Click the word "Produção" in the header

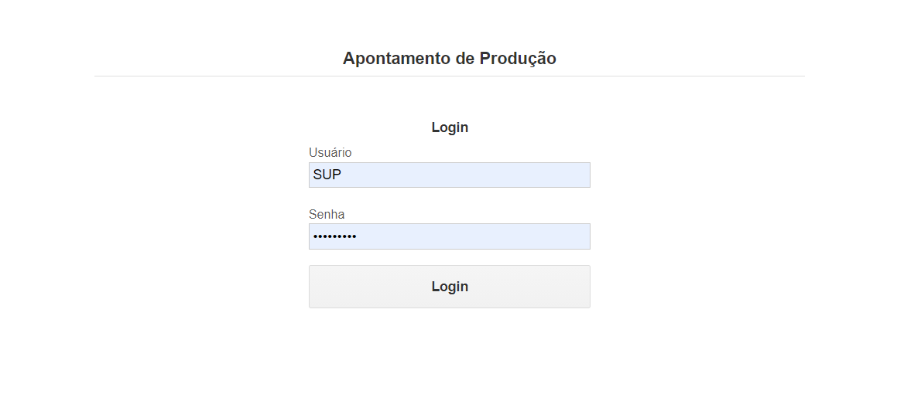[x=518, y=58]
